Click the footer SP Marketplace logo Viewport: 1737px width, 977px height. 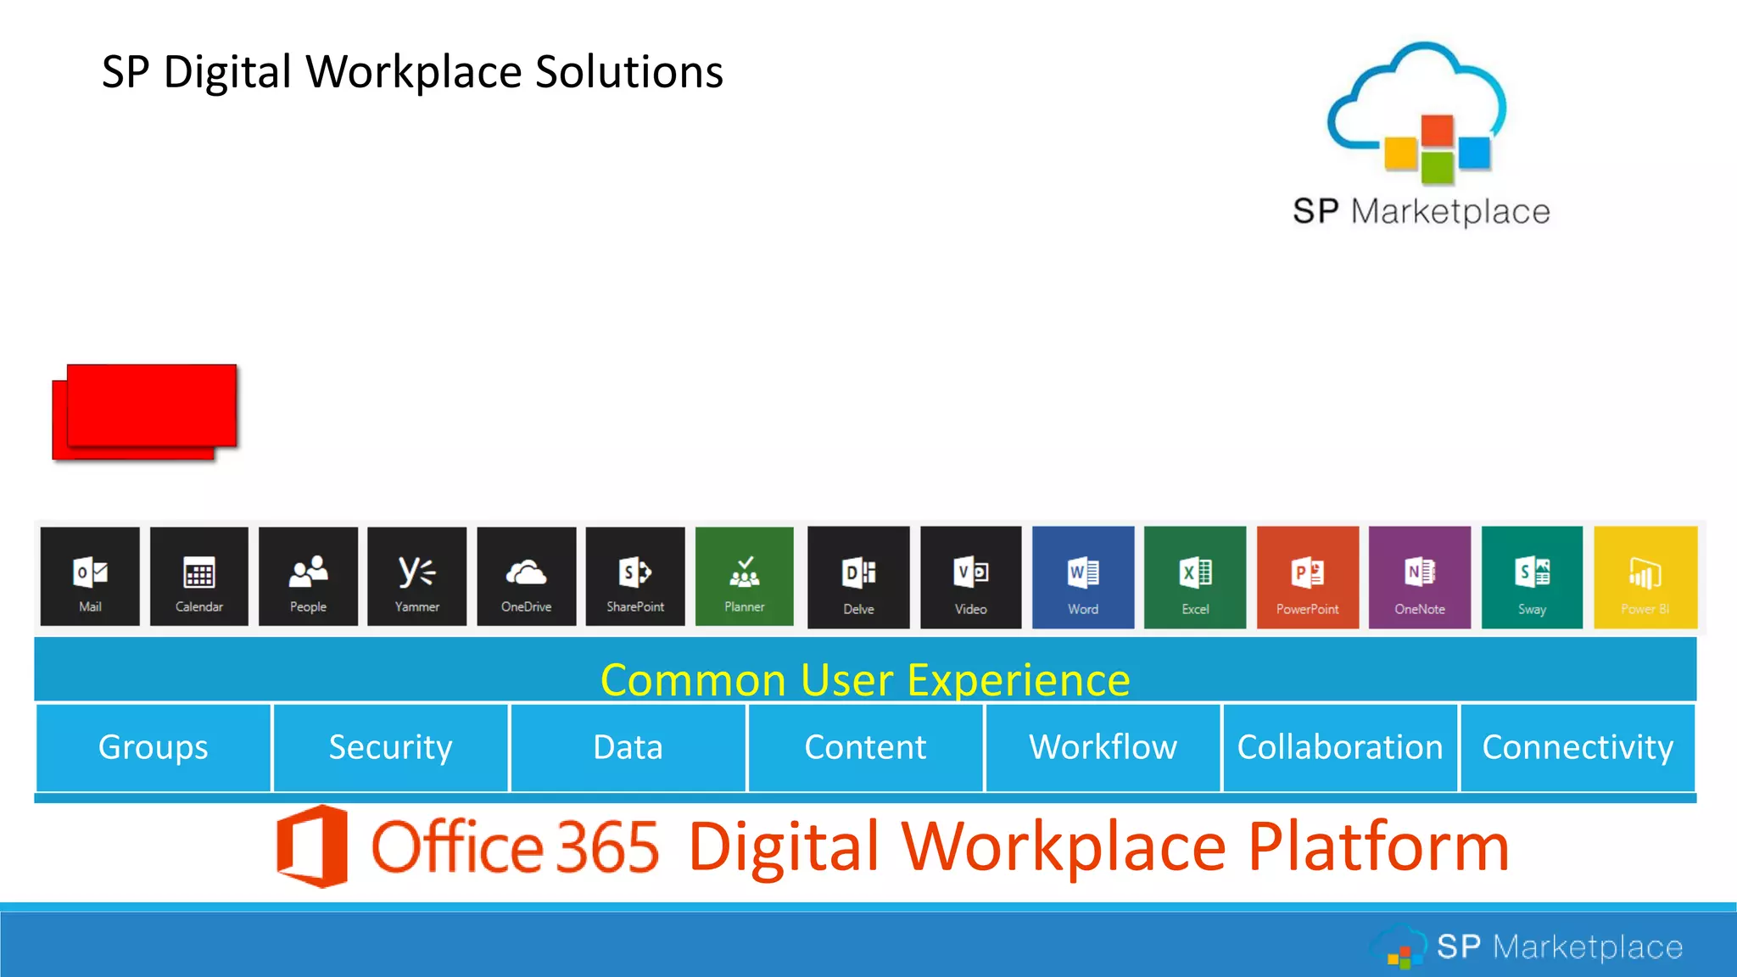pyautogui.click(x=1527, y=946)
